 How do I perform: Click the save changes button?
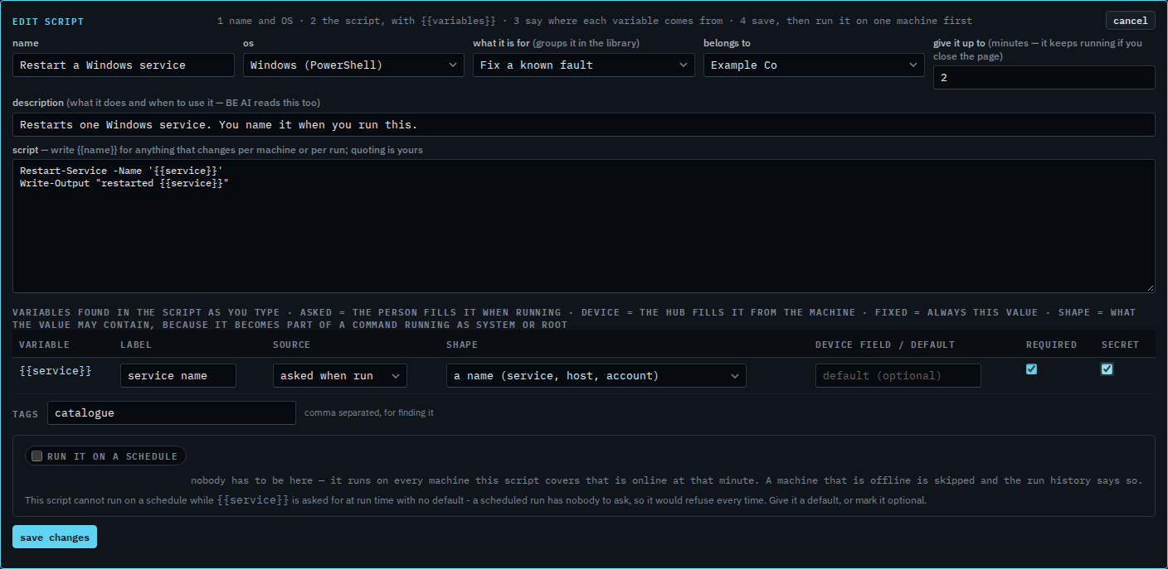tap(55, 537)
